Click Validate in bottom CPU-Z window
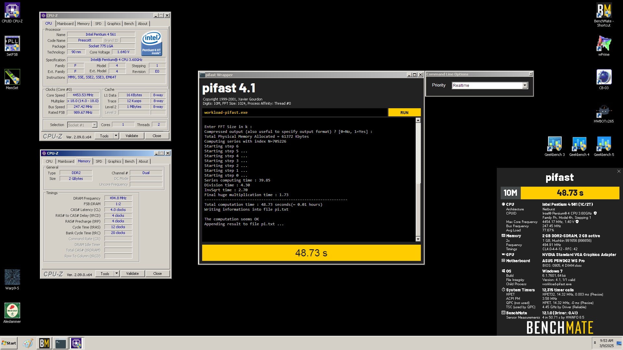The width and height of the screenshot is (623, 350). 132,274
